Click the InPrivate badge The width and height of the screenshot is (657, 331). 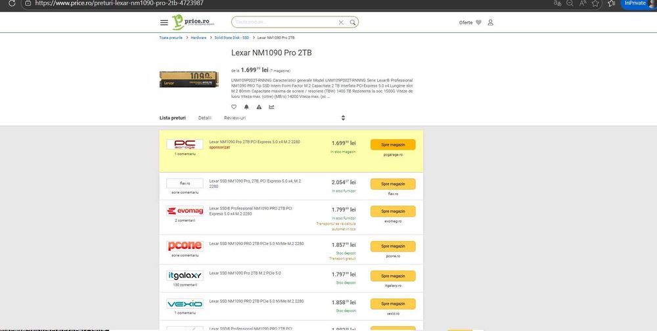635,3
